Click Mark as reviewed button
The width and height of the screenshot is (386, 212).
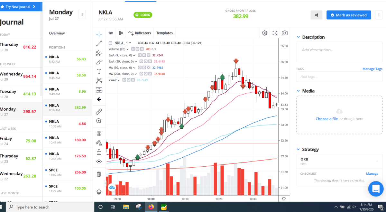tap(349, 15)
